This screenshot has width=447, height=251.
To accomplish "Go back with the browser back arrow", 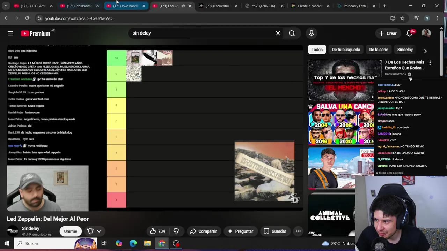I will click(6, 18).
